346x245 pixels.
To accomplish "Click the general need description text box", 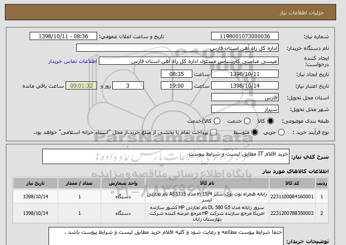I will click(x=166, y=156).
